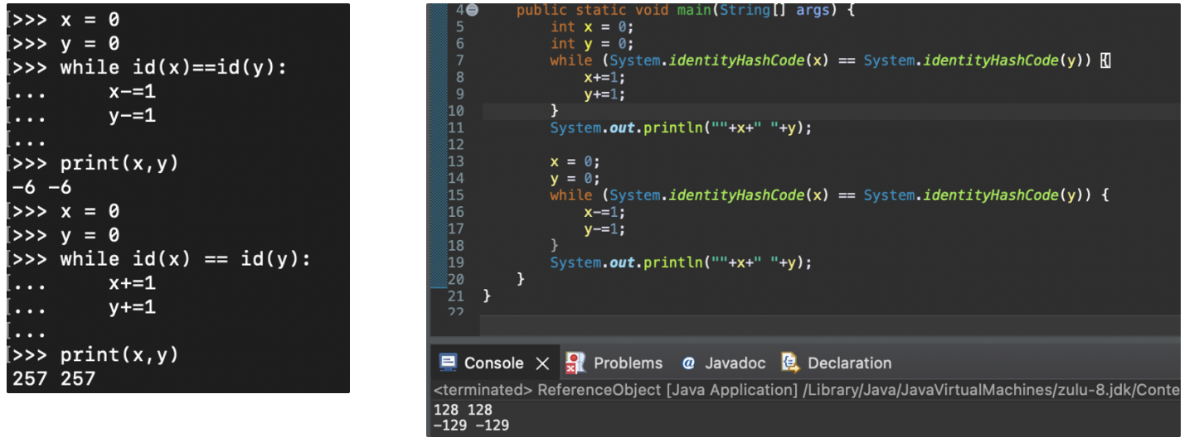The height and width of the screenshot is (447, 1199).
Task: Click line number 11 in the gutter
Action: (456, 128)
